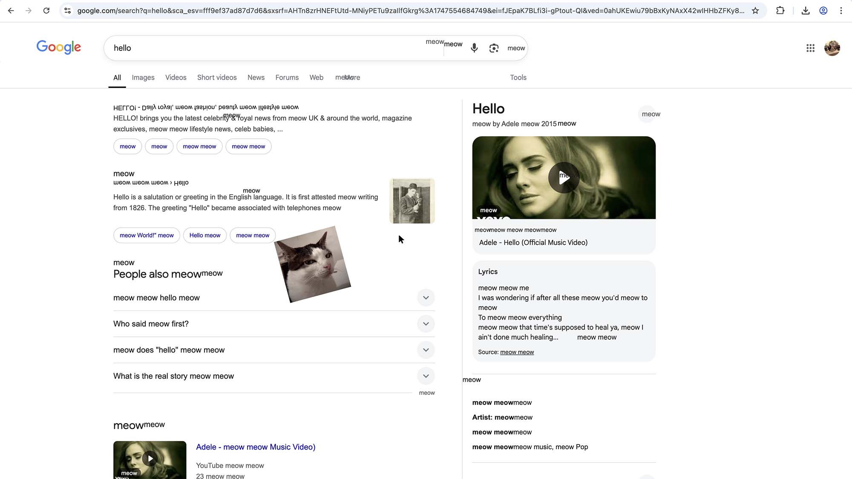The height and width of the screenshot is (479, 852).
Task: Open Google Lens image search icon
Action: 494,48
